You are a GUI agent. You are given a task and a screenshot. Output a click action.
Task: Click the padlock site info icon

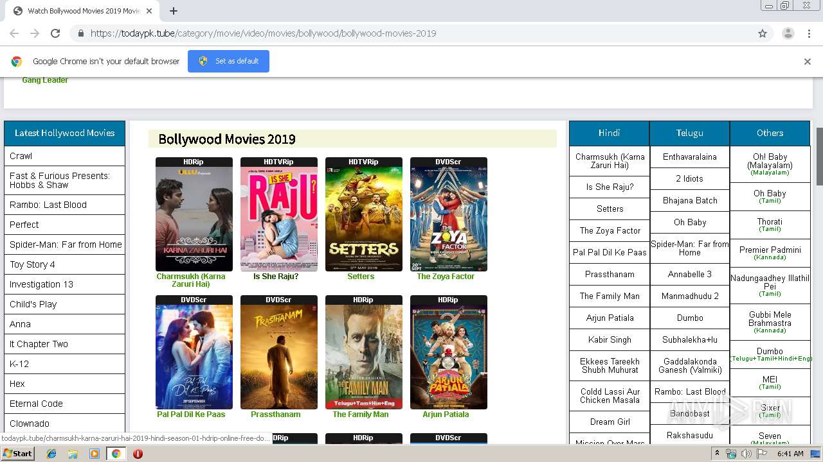(x=80, y=33)
